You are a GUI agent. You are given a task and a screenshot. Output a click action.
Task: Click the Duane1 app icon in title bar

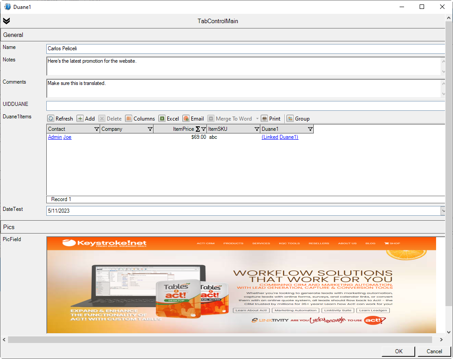7,7
